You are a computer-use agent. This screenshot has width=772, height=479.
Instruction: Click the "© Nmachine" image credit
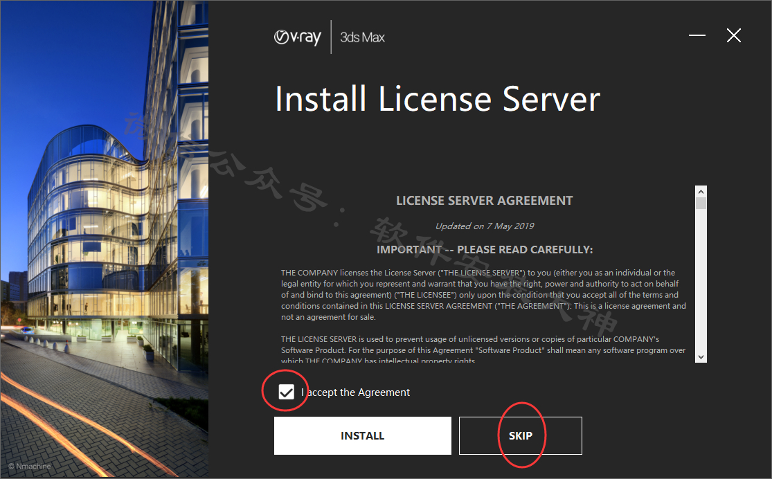[30, 467]
